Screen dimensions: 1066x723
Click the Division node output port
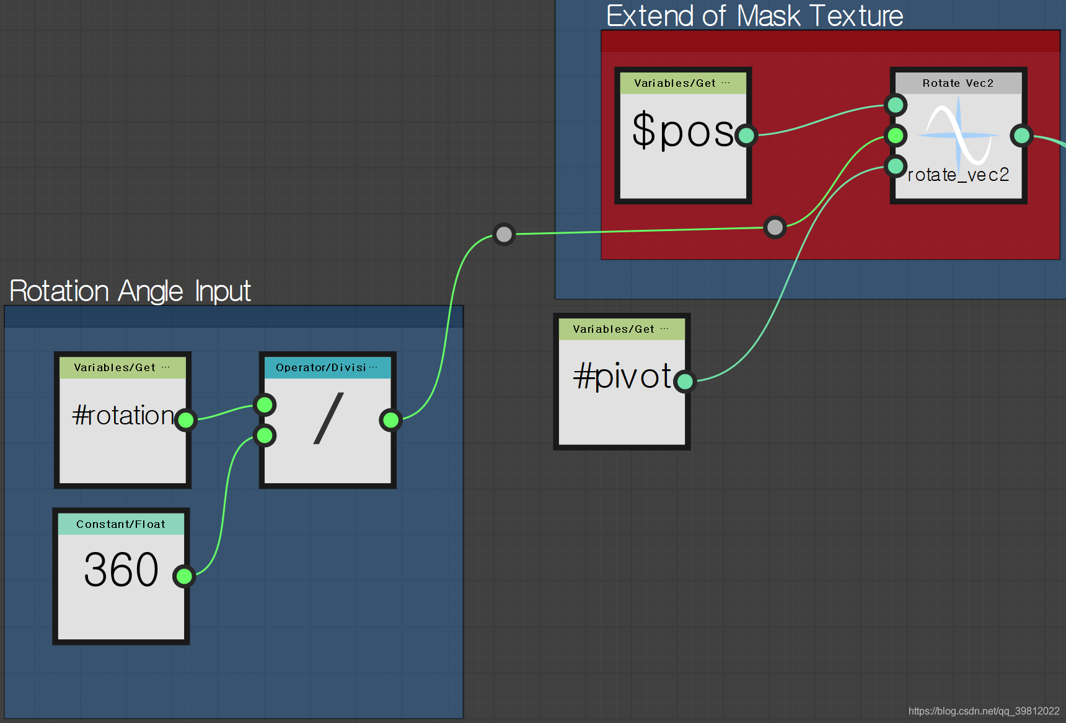(390, 421)
